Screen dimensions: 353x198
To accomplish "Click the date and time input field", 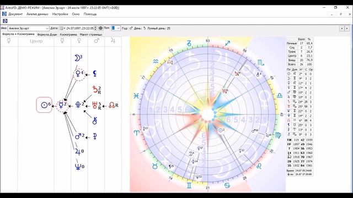I will tap(79, 29).
